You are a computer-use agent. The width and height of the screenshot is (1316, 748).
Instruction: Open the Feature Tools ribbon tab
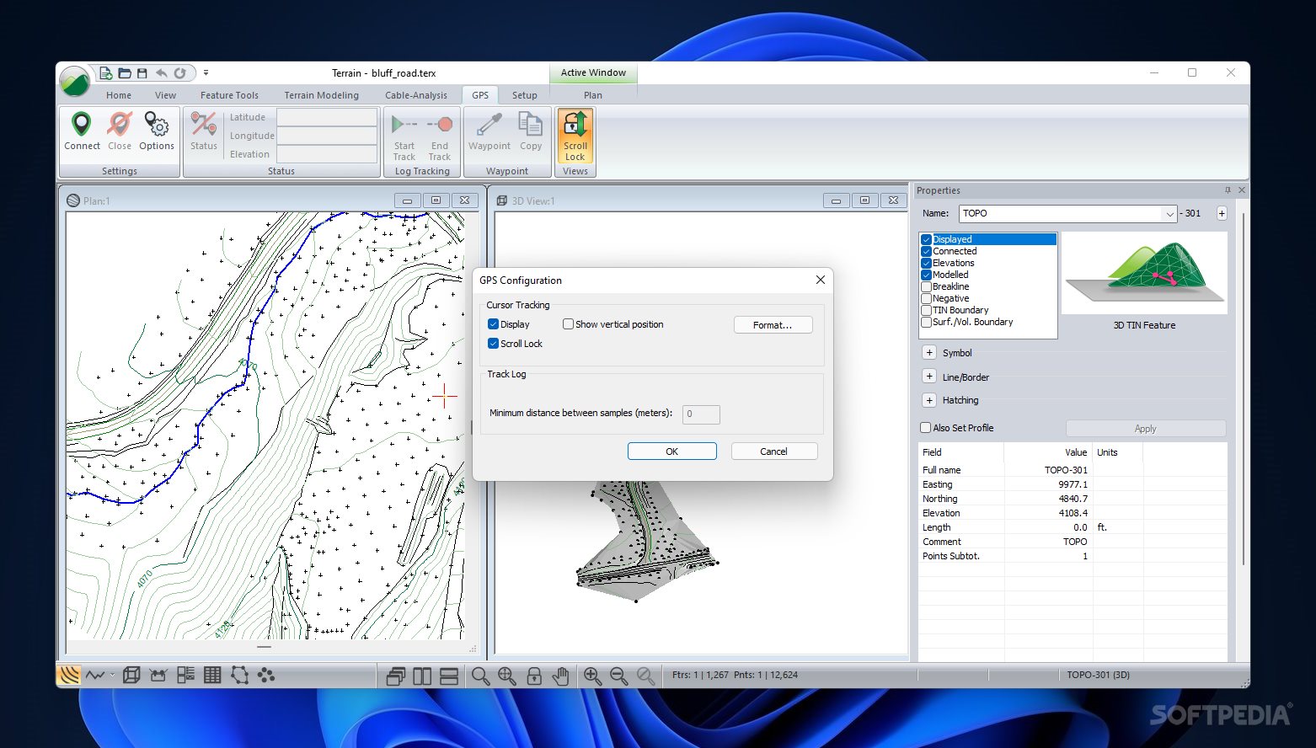pyautogui.click(x=229, y=95)
